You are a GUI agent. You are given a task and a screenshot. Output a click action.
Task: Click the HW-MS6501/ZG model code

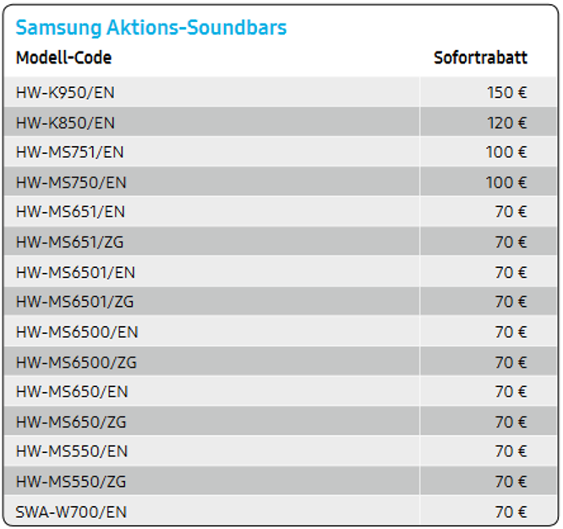pos(74,302)
